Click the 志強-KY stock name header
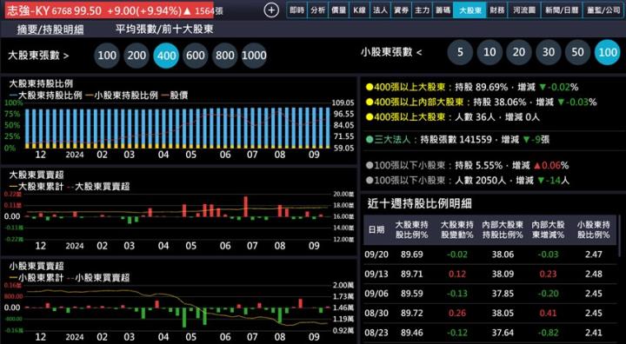 [x=28, y=10]
